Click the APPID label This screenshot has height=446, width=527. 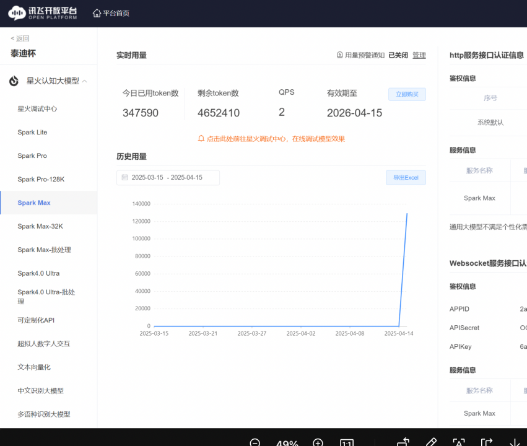459,309
